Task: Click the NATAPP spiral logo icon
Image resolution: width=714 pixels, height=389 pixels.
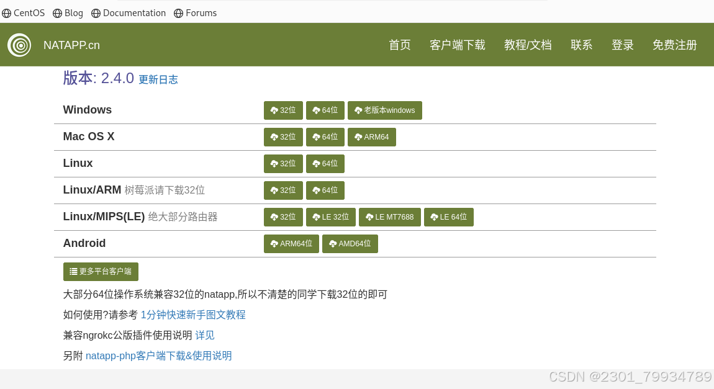Action: [x=19, y=45]
